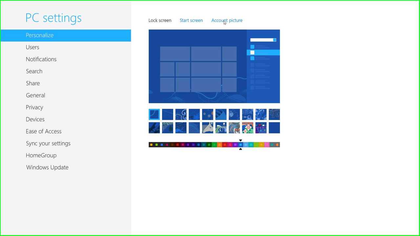The image size is (420, 236).
Task: Open the Start screen tab
Action: [191, 20]
